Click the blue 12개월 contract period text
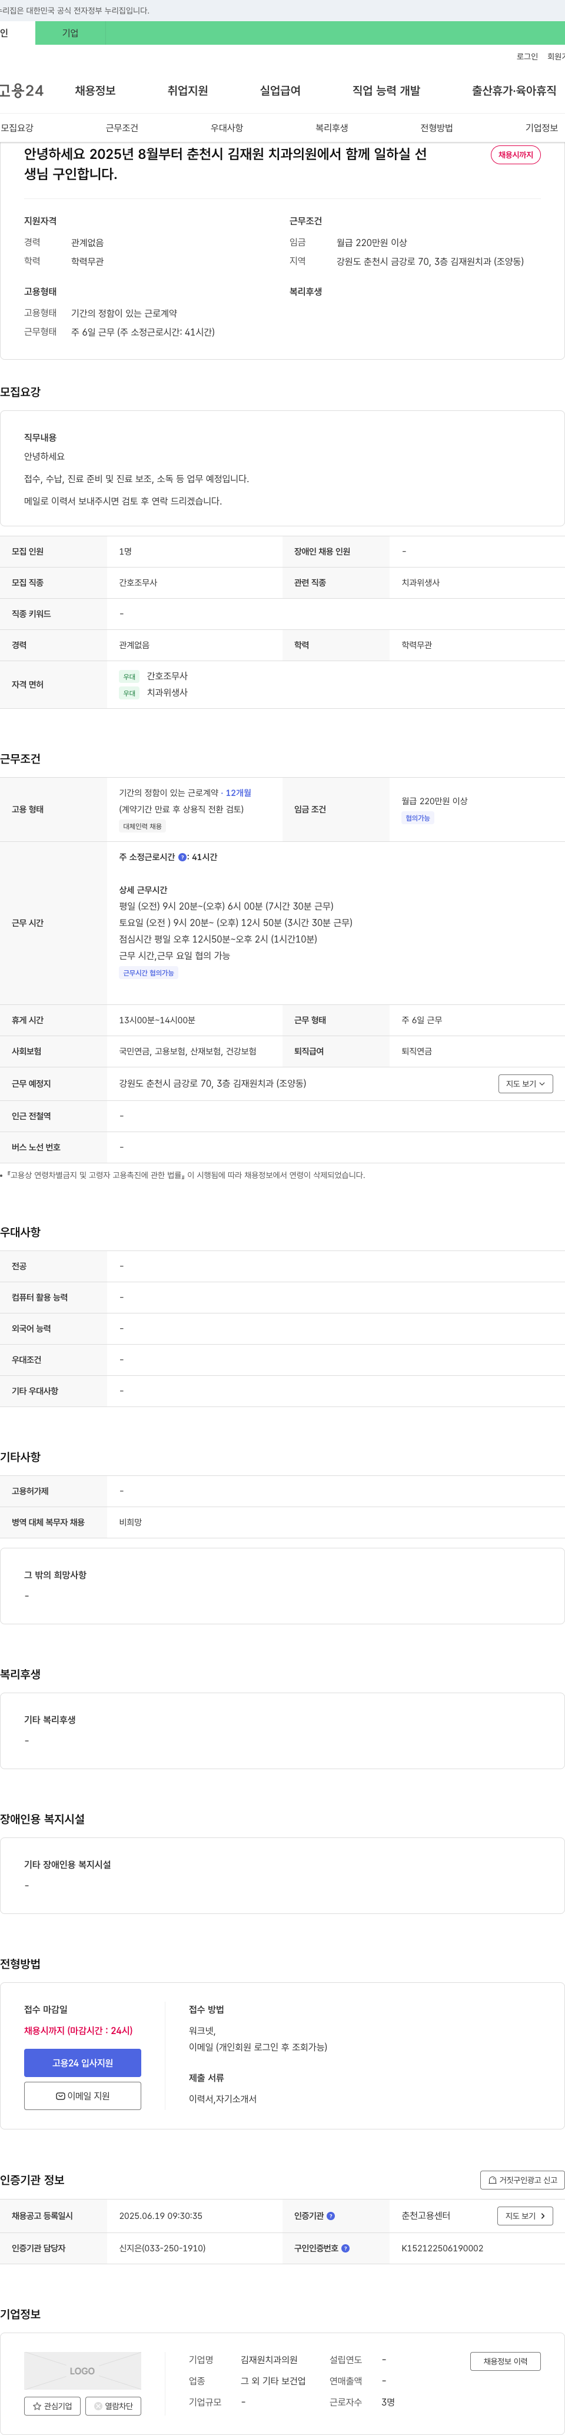Image resolution: width=565 pixels, height=2435 pixels. 238,793
